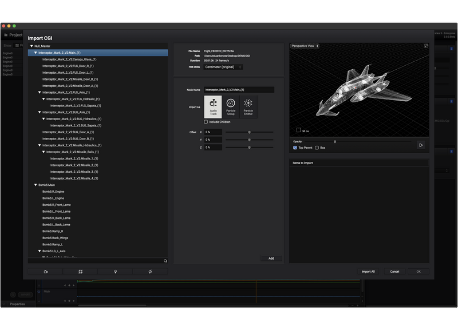This screenshot has height=330, width=458.
Task: Collapse the Bsmk5:Main tree node
Action: [35, 185]
